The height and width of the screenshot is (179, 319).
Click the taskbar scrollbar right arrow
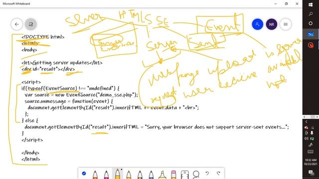pyautogui.click(x=317, y=117)
